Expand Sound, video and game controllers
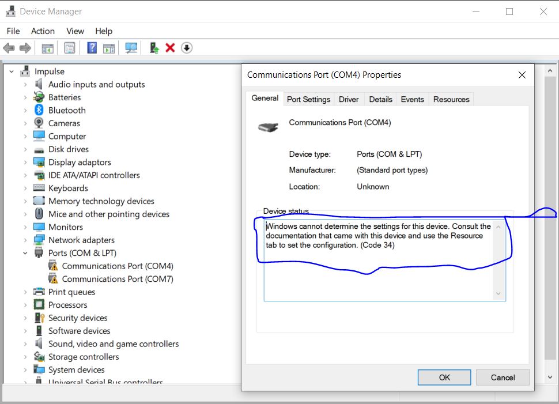The image size is (559, 404). coord(25,343)
